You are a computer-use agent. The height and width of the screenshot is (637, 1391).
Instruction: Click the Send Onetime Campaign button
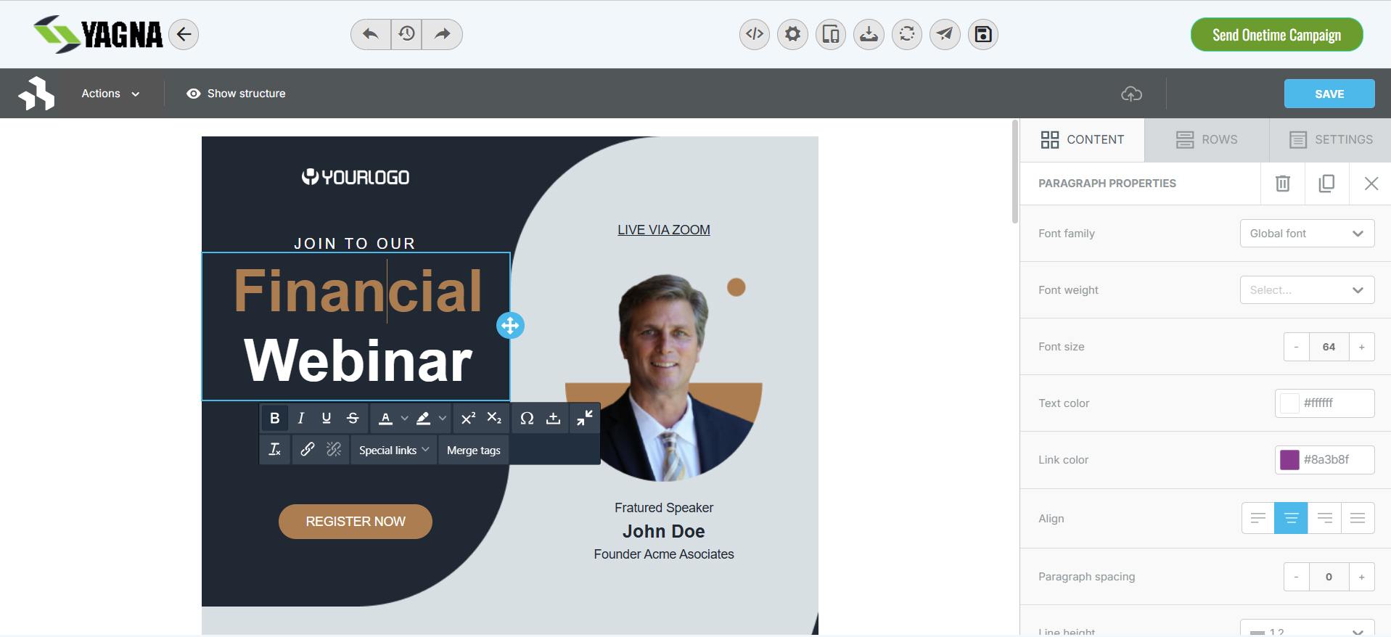tap(1276, 35)
